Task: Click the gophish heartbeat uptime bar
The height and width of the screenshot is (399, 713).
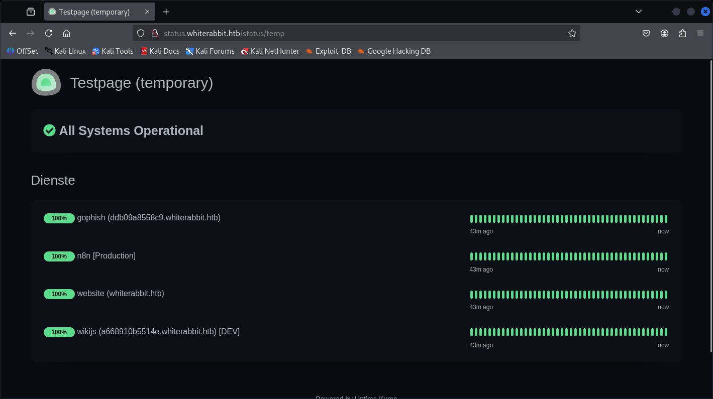Action: point(568,219)
